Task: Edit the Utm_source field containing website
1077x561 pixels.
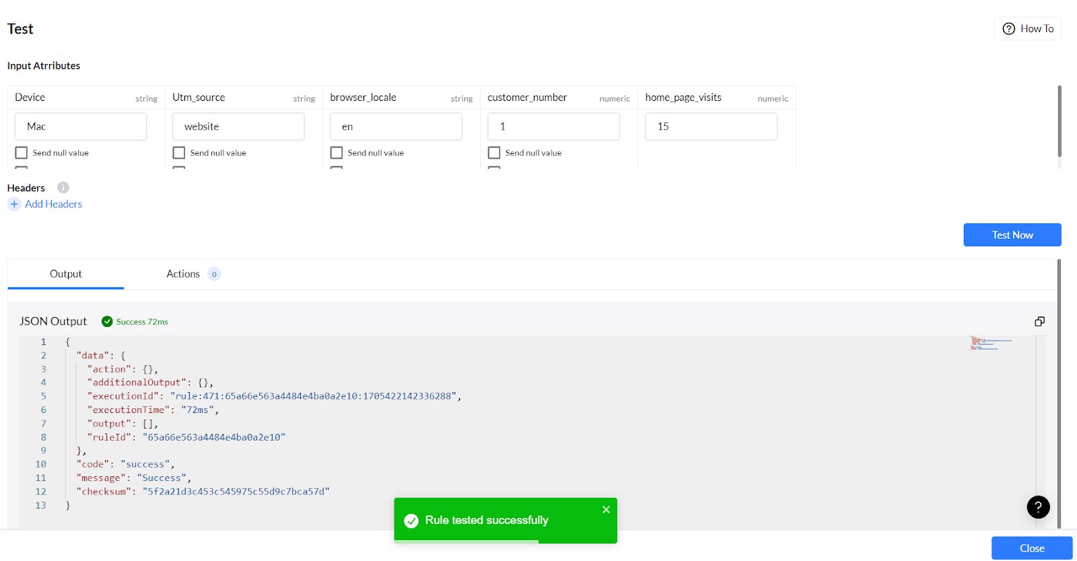Action: 238,126
